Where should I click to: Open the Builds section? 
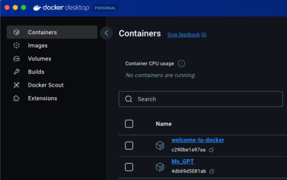click(52, 72)
